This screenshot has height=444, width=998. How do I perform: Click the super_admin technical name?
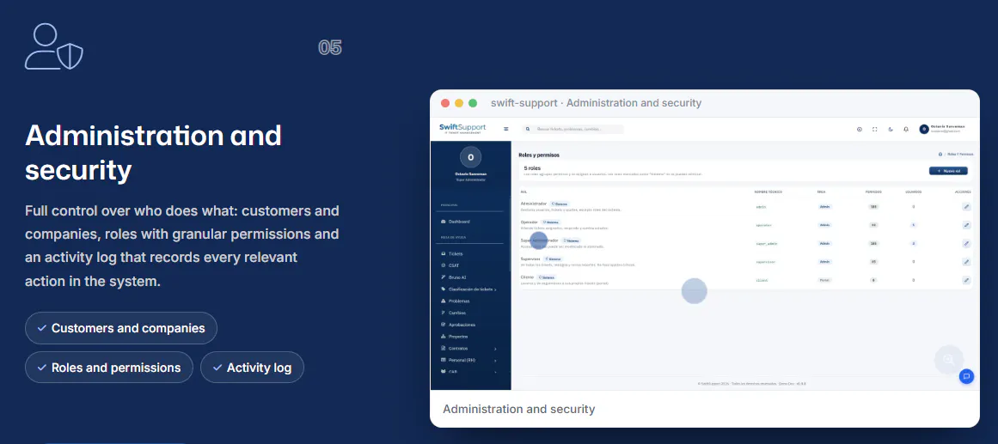click(x=766, y=244)
